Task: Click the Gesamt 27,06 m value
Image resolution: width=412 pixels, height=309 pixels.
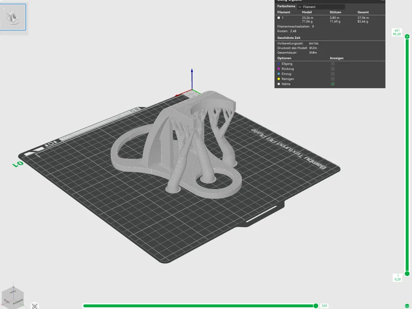Action: click(x=363, y=18)
